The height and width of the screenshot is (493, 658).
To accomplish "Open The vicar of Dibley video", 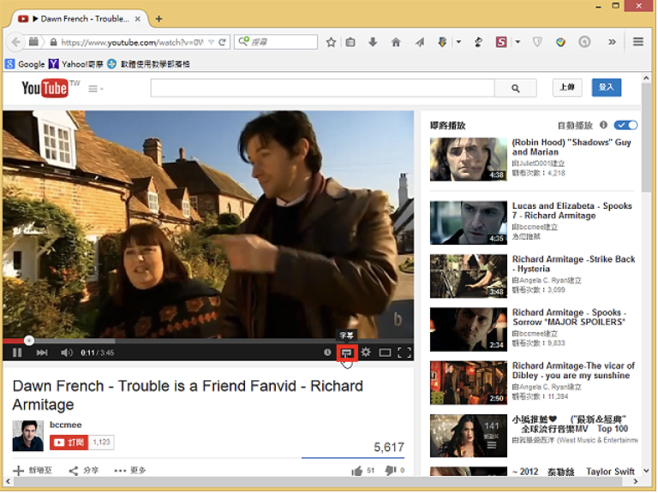I will [x=573, y=371].
